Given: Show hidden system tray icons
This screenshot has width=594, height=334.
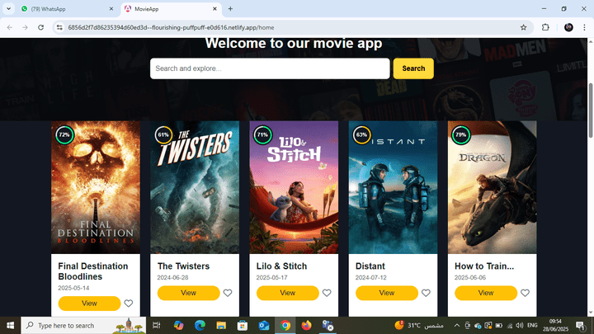Looking at the screenshot, I should pyautogui.click(x=457, y=325).
